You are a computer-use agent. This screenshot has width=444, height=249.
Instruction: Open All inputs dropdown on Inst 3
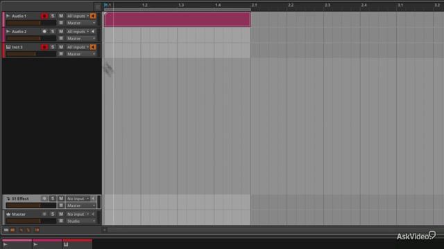(x=78, y=47)
